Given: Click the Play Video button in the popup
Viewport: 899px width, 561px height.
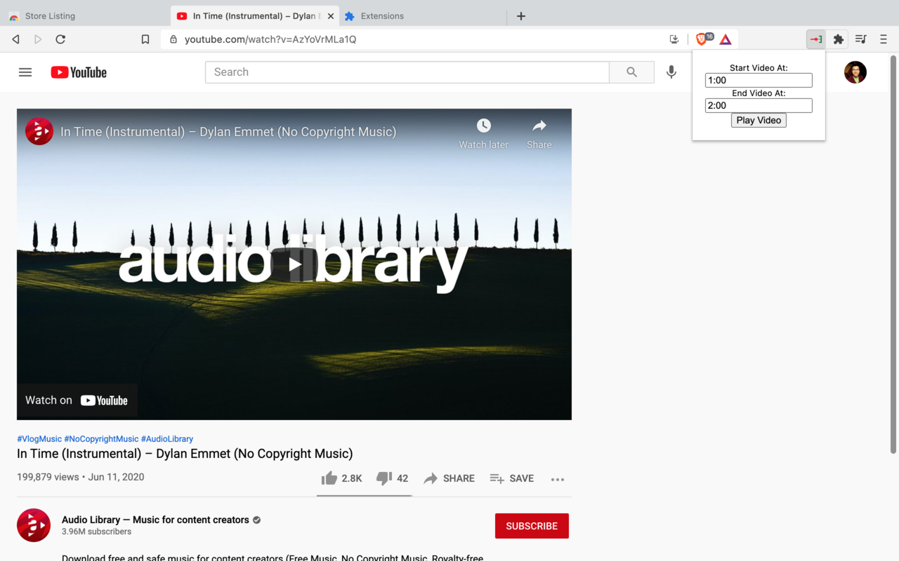Looking at the screenshot, I should [x=758, y=120].
